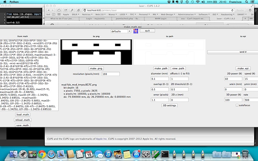Open Spotlight search magnifier in the menu bar

pos(246,2)
